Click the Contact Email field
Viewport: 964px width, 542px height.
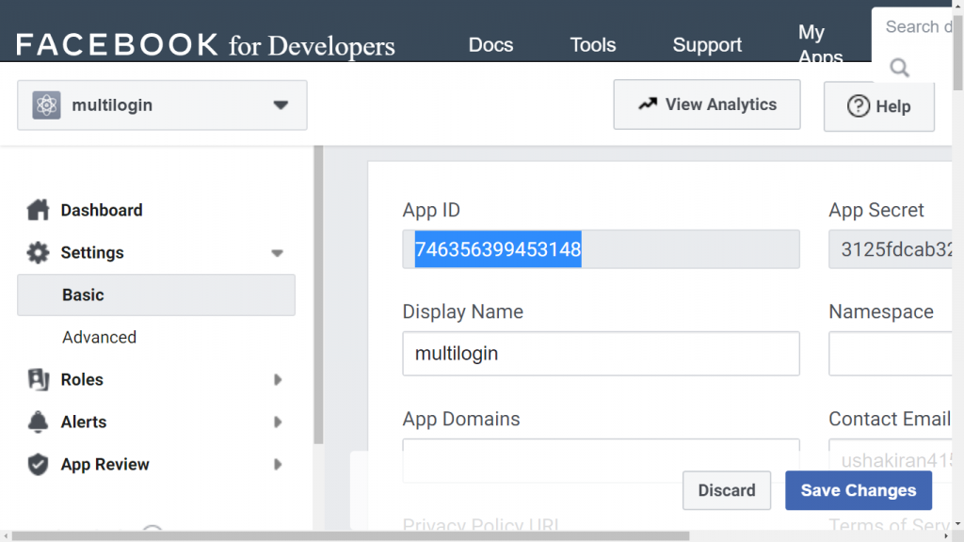(891, 460)
